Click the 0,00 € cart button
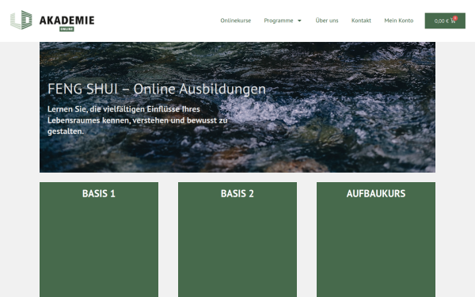The width and height of the screenshot is (475, 297). (445, 21)
